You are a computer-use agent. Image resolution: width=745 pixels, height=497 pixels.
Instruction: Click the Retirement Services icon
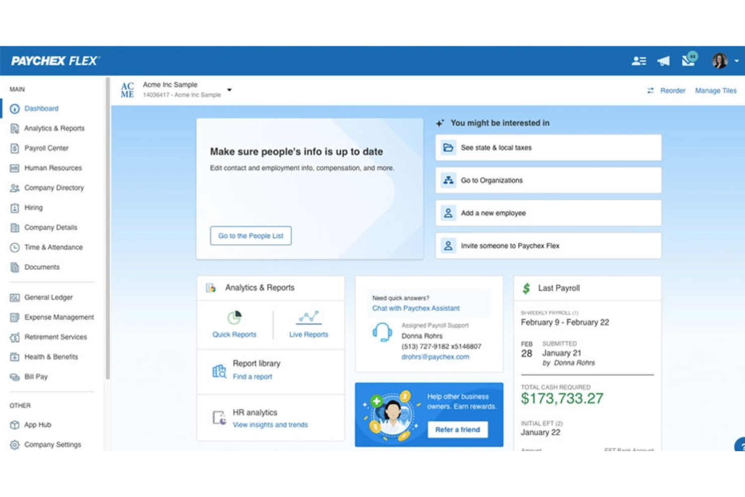pyautogui.click(x=15, y=337)
